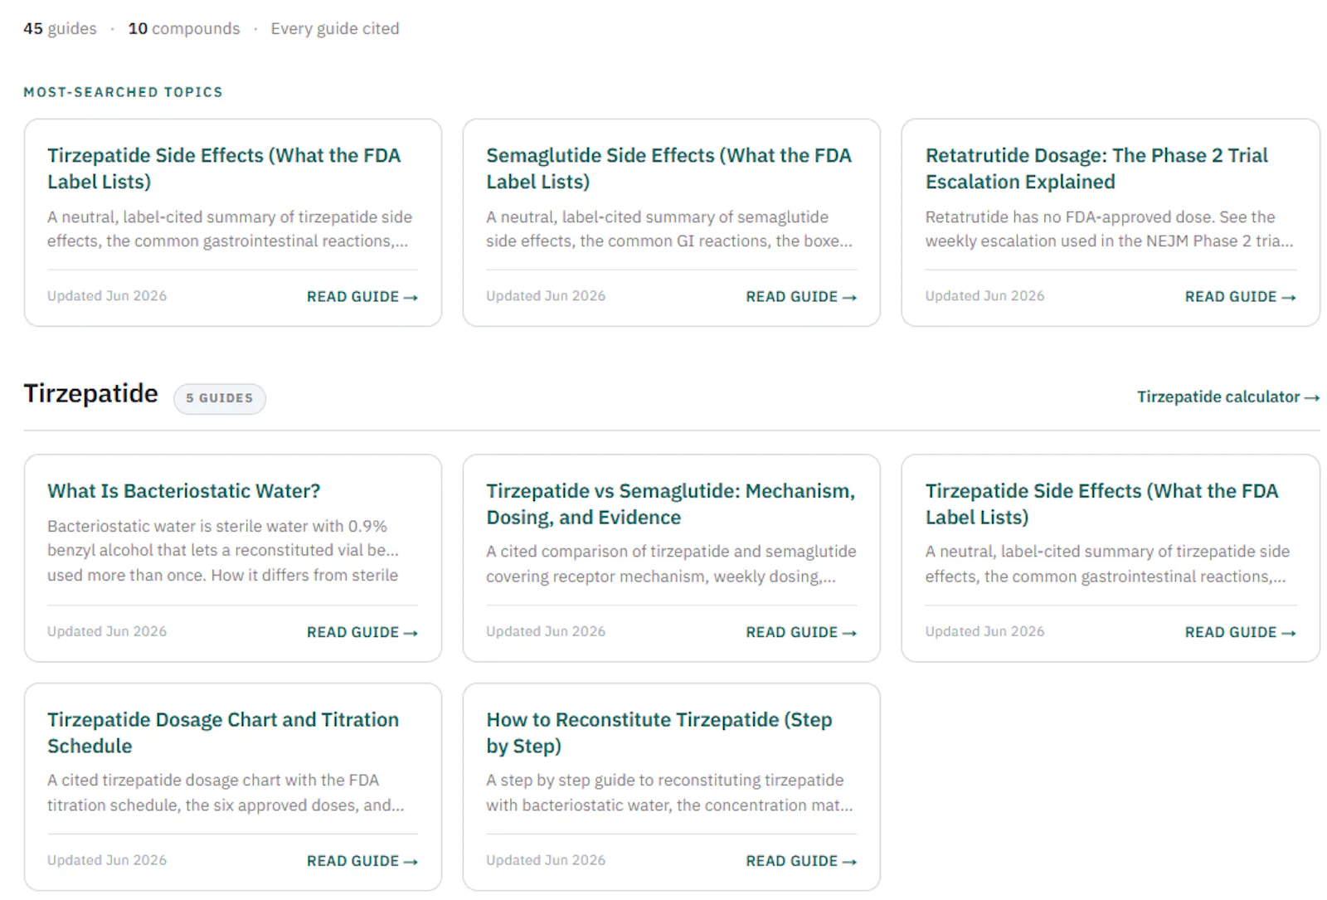This screenshot has width=1327, height=900.
Task: Click description 'A cited tirzepatide dosage chart with the FDA'
Action: click(x=226, y=792)
